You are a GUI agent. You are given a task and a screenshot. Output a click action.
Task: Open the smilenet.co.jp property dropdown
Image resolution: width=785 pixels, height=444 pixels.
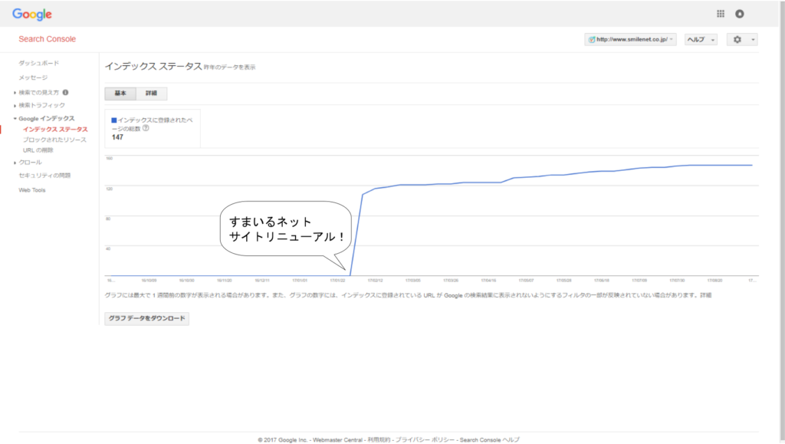pos(630,40)
